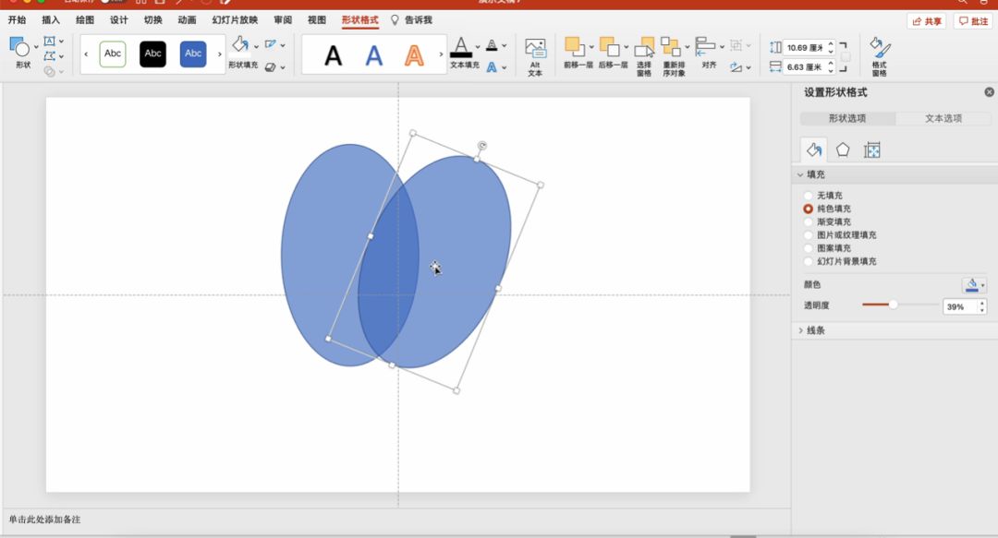This screenshot has width=998, height=538.
Task: Increase shape height with stepper up arrow
Action: pos(831,44)
